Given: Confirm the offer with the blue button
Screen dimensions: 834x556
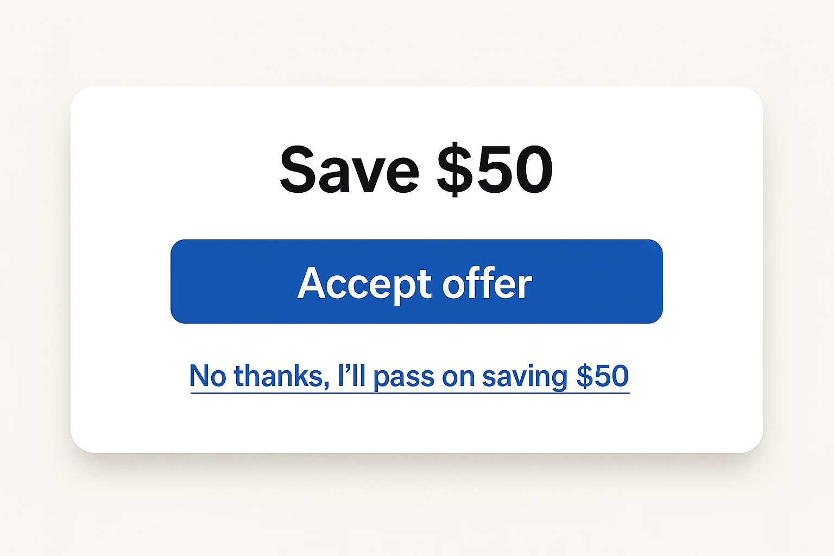Looking at the screenshot, I should coord(416,281).
